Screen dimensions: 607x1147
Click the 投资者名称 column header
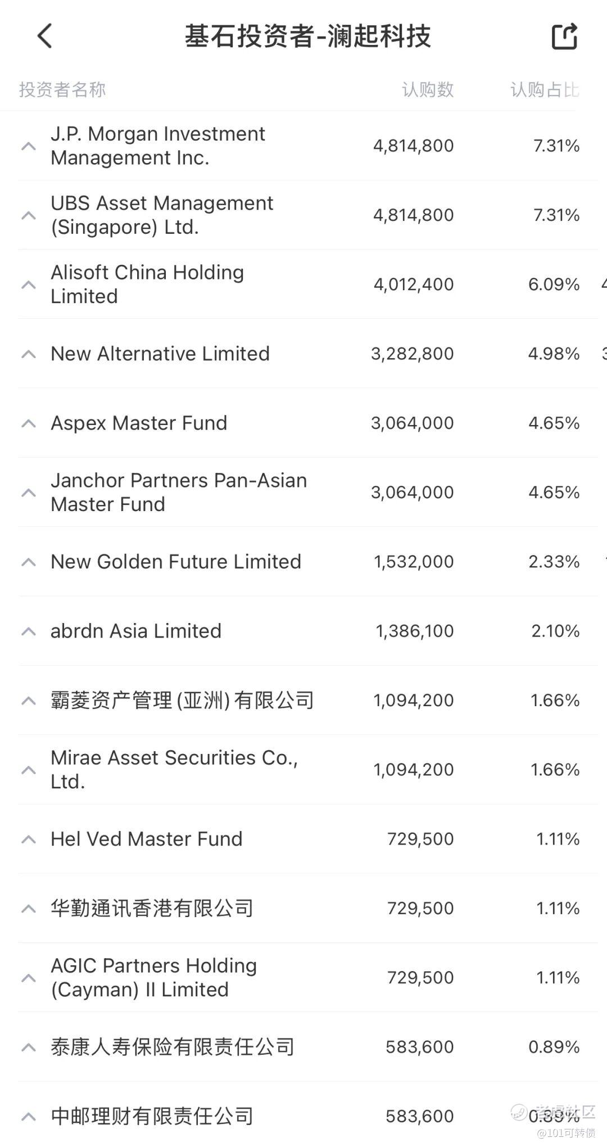pos(62,89)
